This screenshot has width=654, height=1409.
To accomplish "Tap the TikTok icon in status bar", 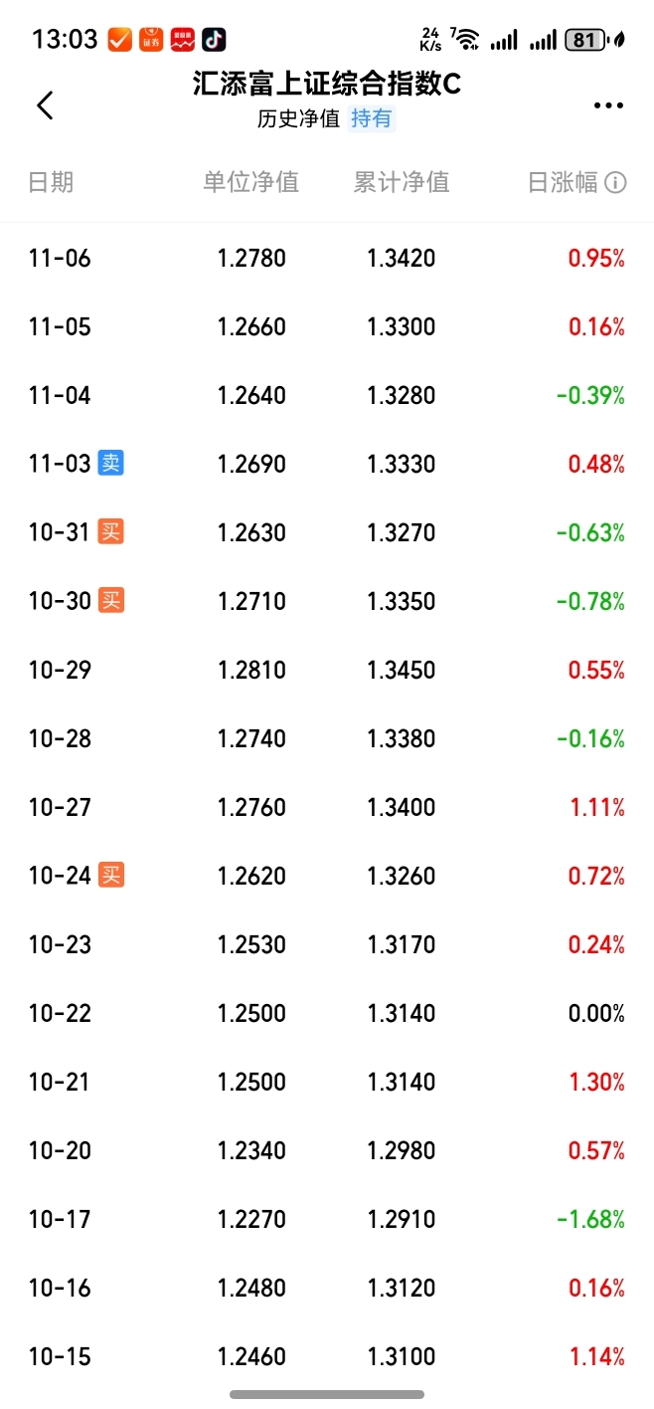I will [x=214, y=40].
